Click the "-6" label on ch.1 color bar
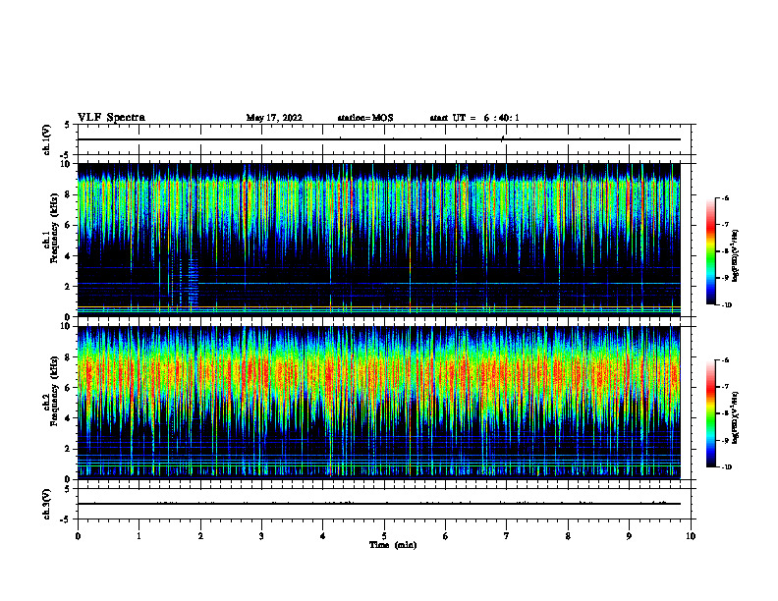Image resolution: width=778 pixels, height=601 pixels. tap(725, 197)
